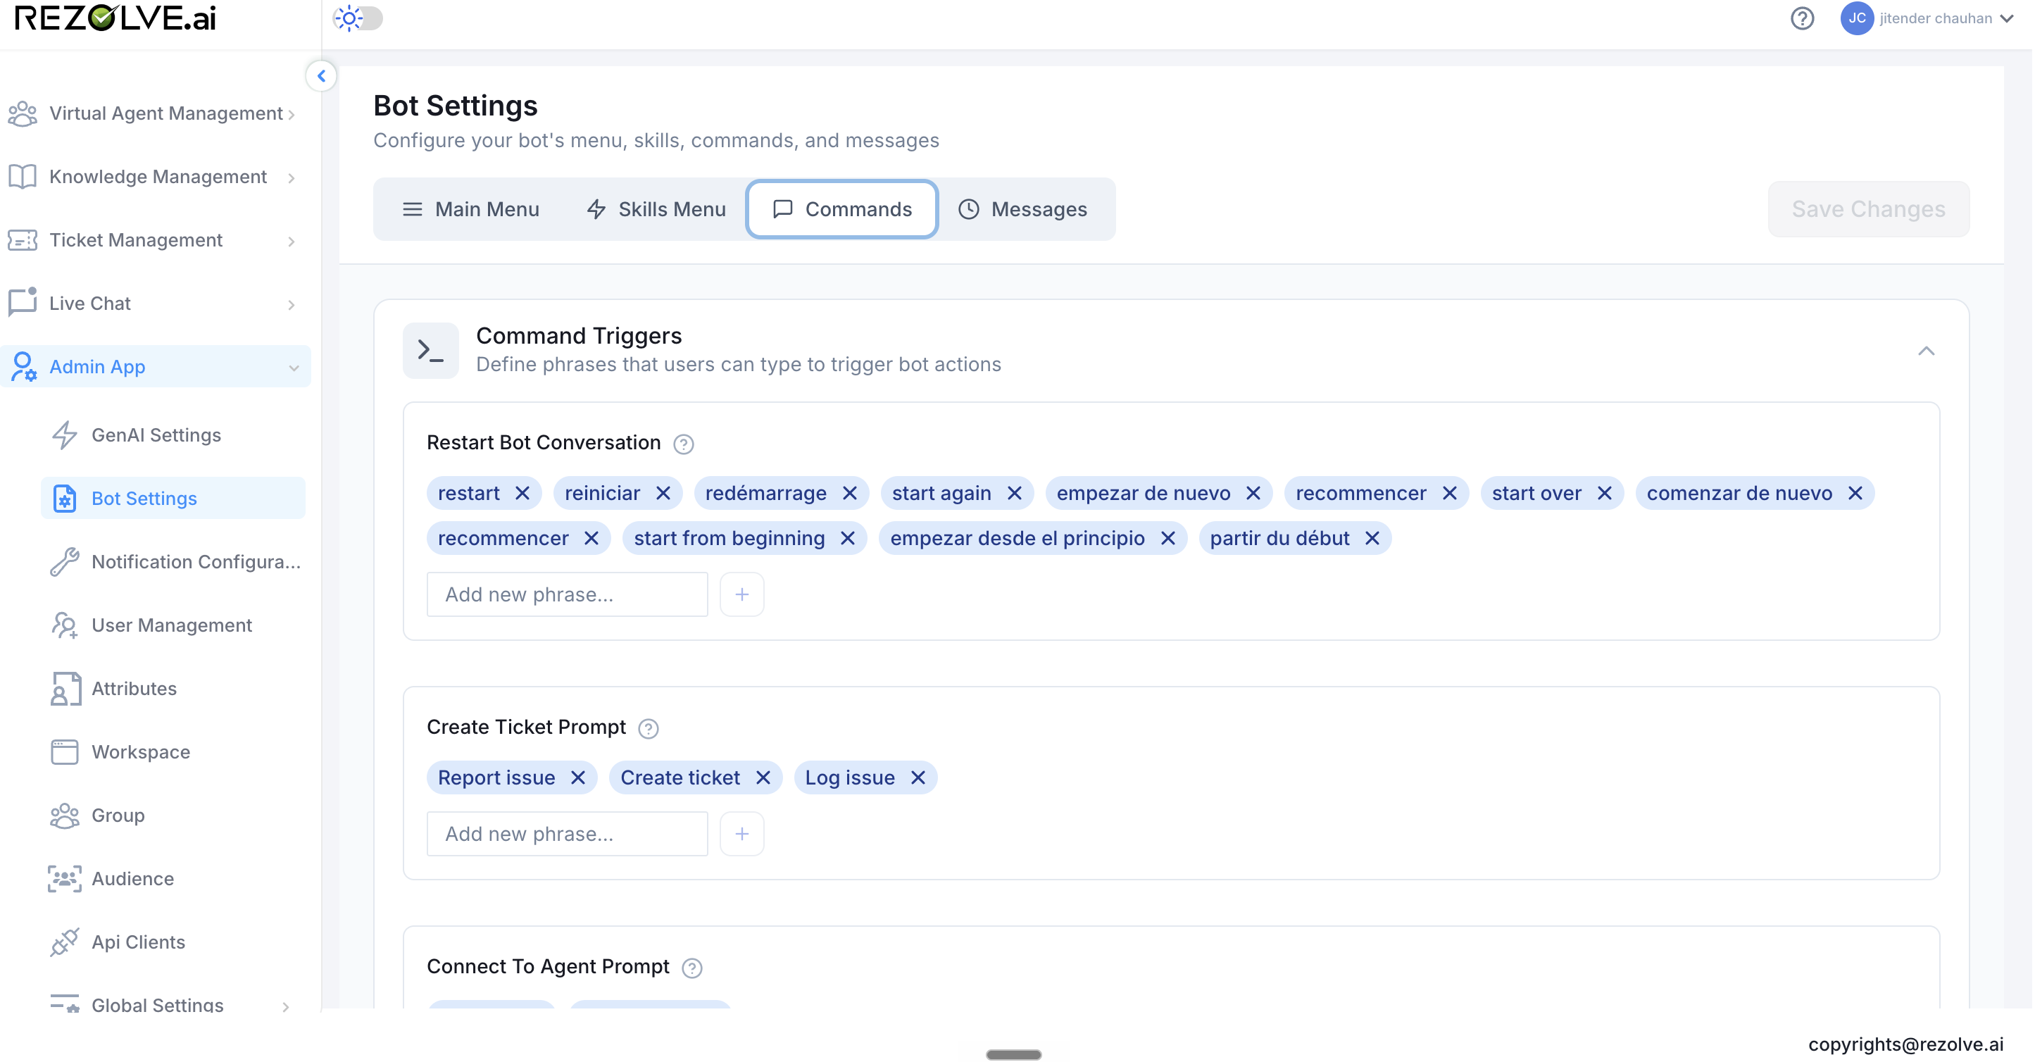Click the Knowledge Management book icon
The image size is (2035, 1062).
(x=22, y=176)
